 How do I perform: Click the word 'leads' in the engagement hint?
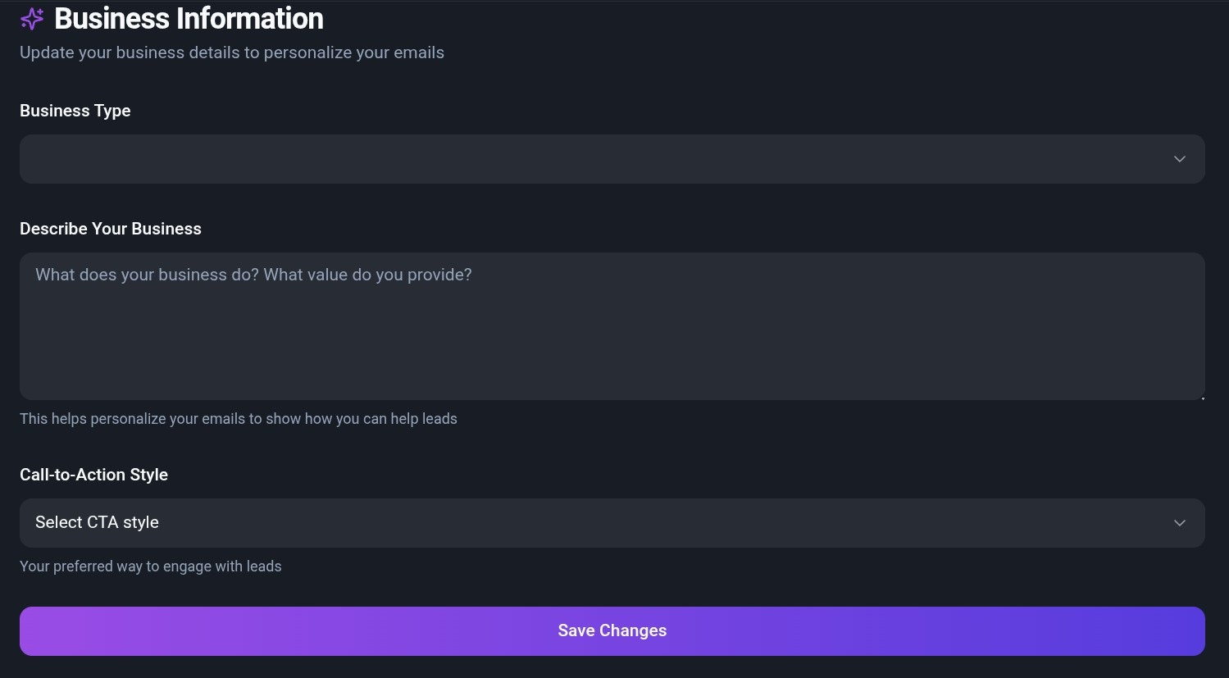tap(264, 567)
